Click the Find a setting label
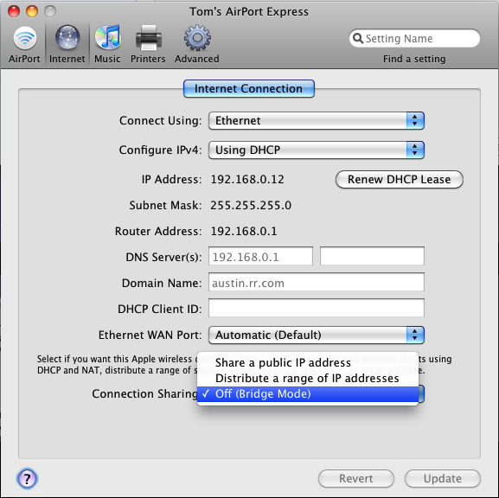The width and height of the screenshot is (499, 498). [x=414, y=59]
